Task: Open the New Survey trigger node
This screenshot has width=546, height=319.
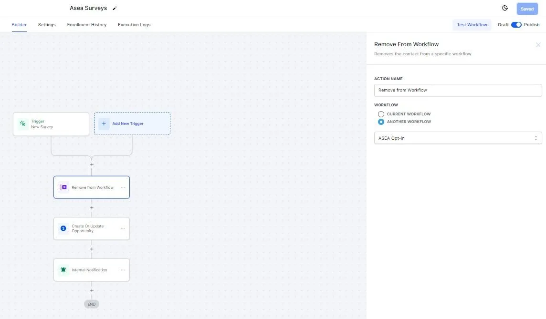Action: [51, 124]
